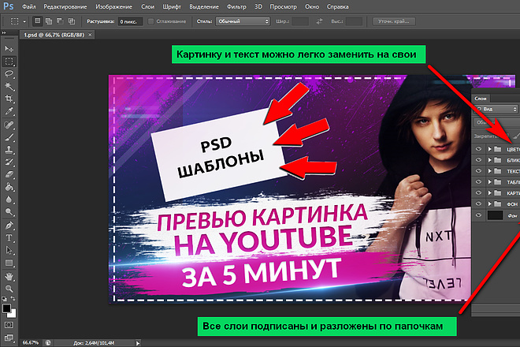
Task: Pick the Eyedropper tool
Action: coord(9,111)
